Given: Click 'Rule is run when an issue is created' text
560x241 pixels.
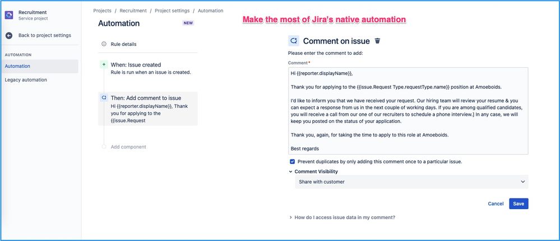Looking at the screenshot, I should tap(151, 72).
